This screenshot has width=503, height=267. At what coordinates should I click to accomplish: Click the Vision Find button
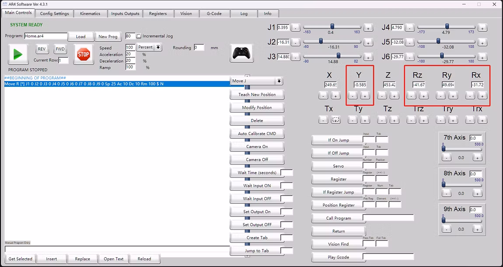[339, 244]
